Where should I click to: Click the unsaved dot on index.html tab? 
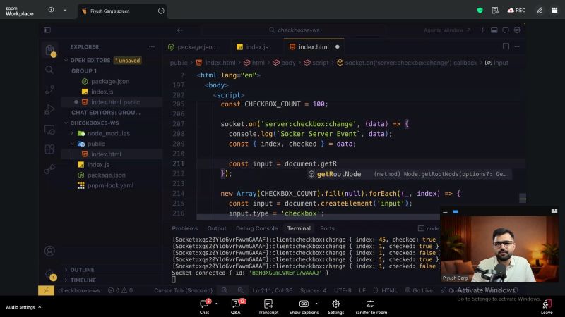[x=338, y=46]
